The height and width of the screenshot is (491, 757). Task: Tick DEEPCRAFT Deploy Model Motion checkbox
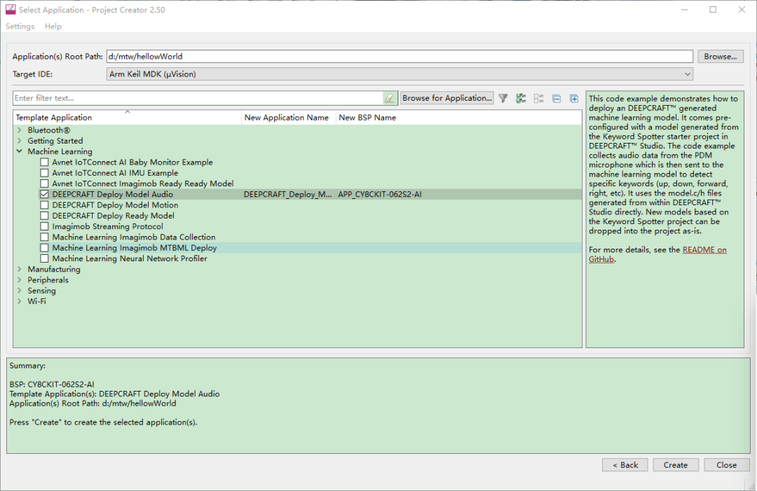(x=44, y=205)
